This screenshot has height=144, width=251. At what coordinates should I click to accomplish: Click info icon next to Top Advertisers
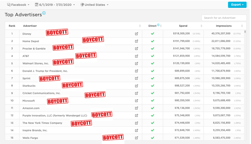[x=44, y=13]
